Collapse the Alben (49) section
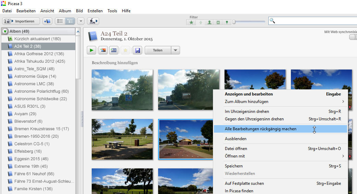 click(5, 31)
